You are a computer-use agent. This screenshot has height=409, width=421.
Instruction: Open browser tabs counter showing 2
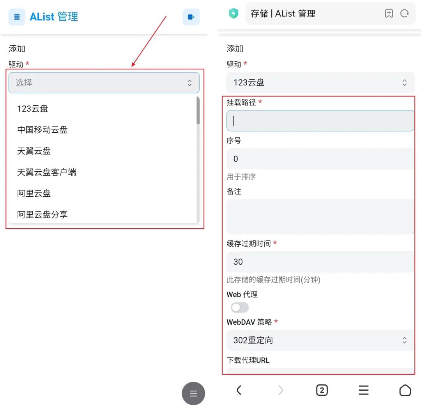click(322, 390)
